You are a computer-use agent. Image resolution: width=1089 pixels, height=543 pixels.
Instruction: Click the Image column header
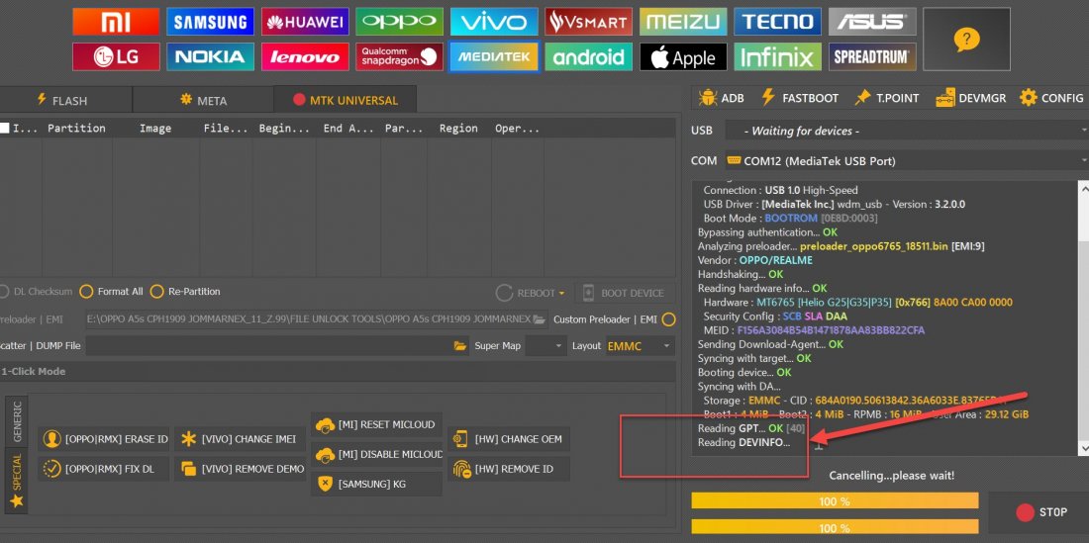click(x=155, y=129)
